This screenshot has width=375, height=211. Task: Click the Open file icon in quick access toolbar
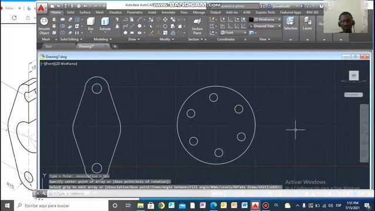click(59, 6)
